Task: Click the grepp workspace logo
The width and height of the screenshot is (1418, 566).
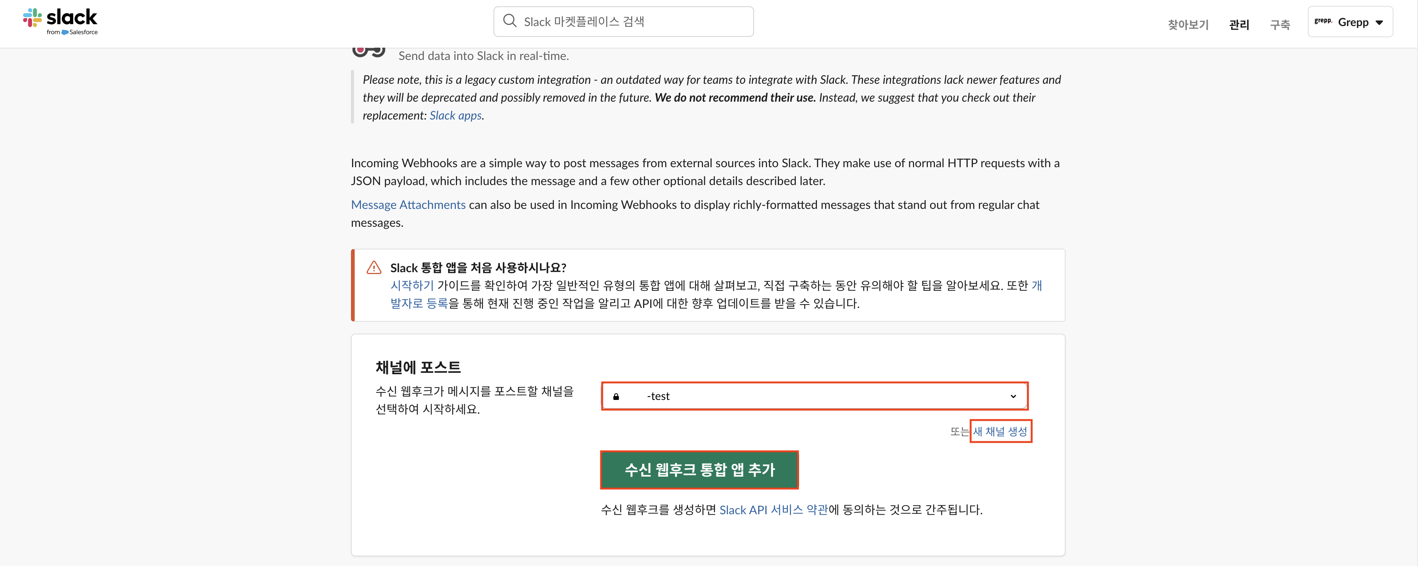Action: tap(1322, 21)
